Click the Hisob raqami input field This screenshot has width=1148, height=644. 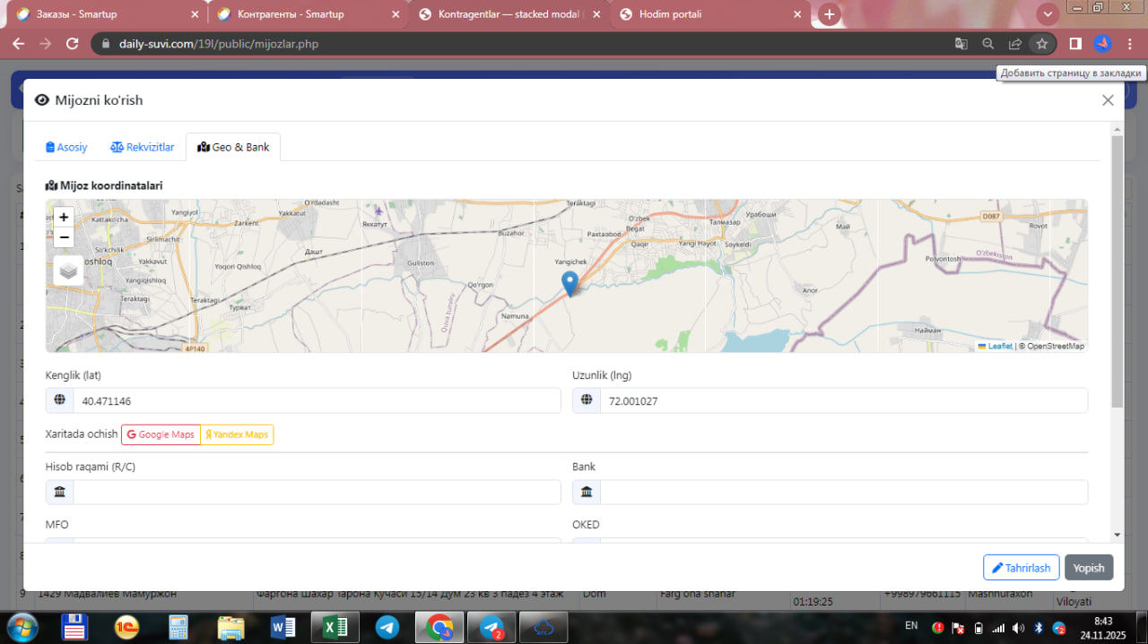coord(316,492)
